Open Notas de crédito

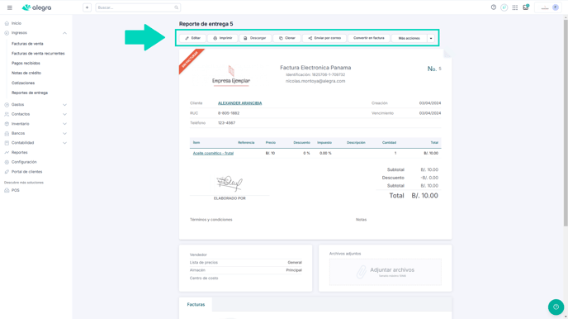26,73
